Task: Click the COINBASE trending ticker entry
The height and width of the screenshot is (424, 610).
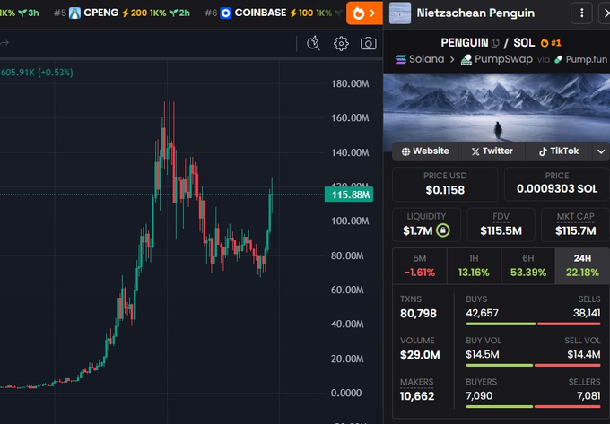Action: pyautogui.click(x=273, y=13)
